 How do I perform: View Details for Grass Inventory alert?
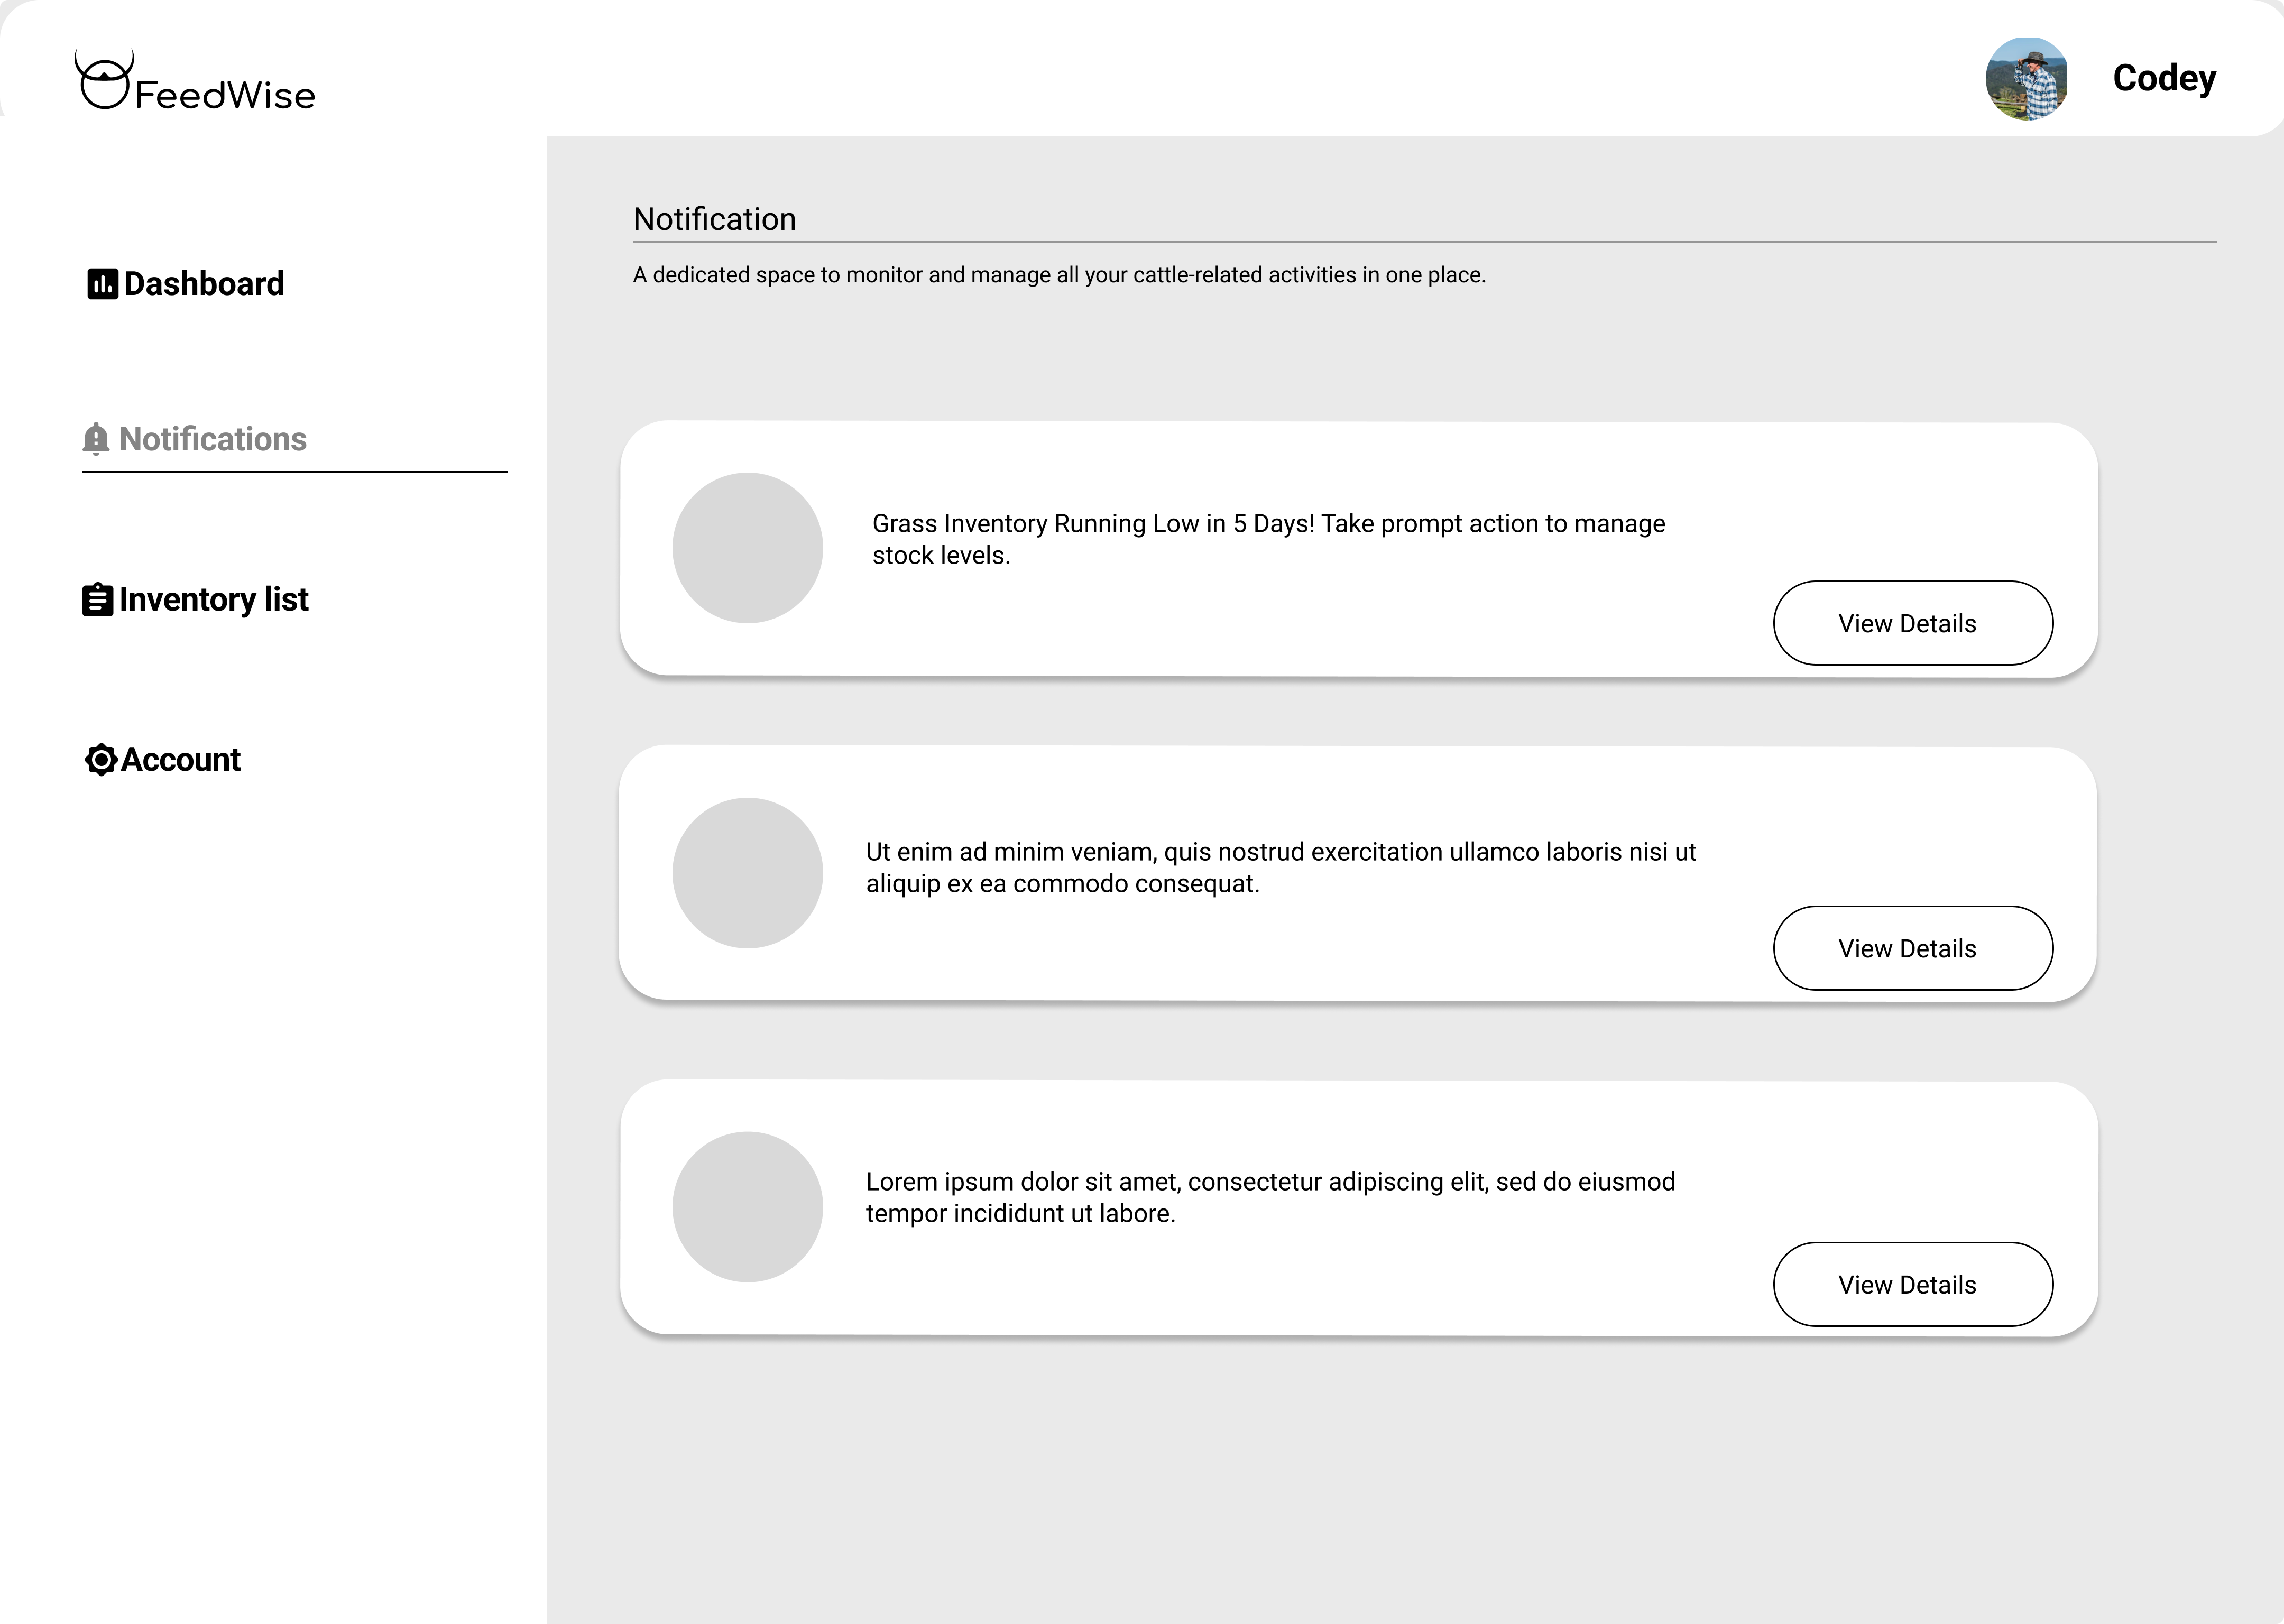pos(1913,623)
